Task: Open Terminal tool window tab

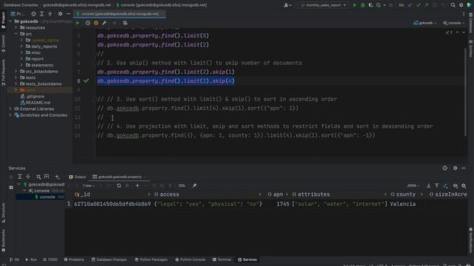Action: click(x=221, y=259)
